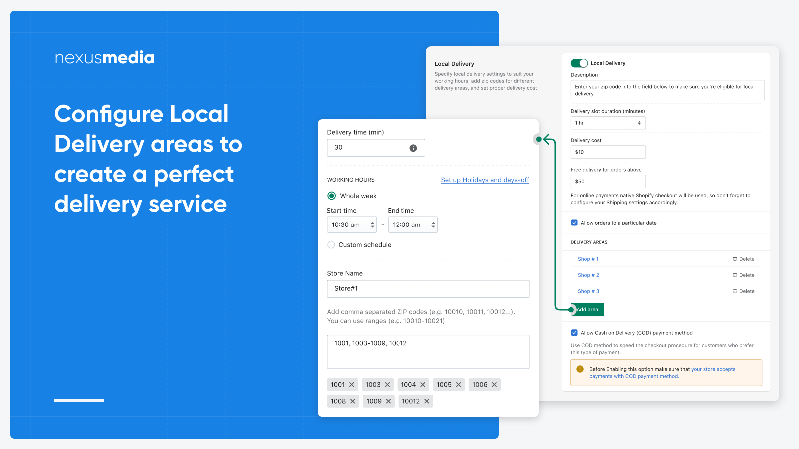Viewport: 799px width, 449px height.
Task: Open the Shop # 3 delivery area
Action: 588,291
